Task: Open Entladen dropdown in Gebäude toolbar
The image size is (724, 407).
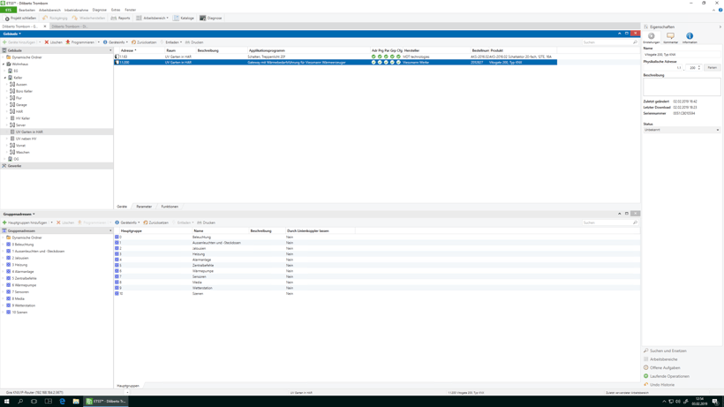Action: 171,42
